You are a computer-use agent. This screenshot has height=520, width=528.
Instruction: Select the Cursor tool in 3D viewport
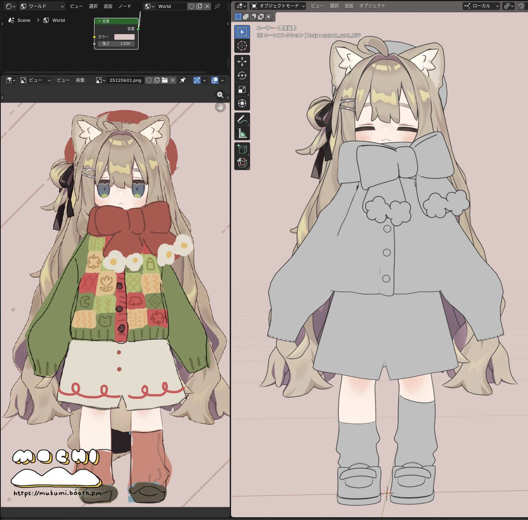tap(242, 46)
